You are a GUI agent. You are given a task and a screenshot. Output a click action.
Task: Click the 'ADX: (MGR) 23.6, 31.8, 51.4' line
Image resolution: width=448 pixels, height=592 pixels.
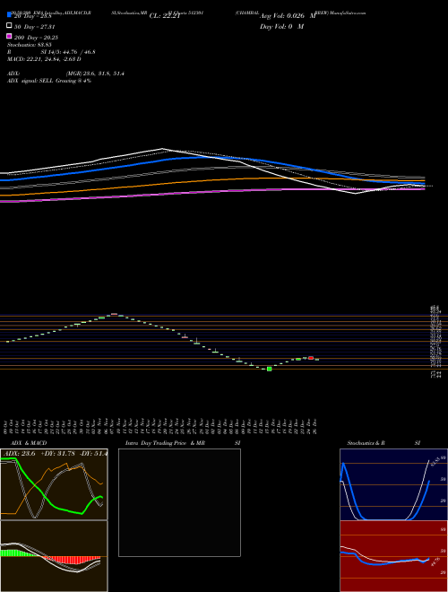[65, 74]
